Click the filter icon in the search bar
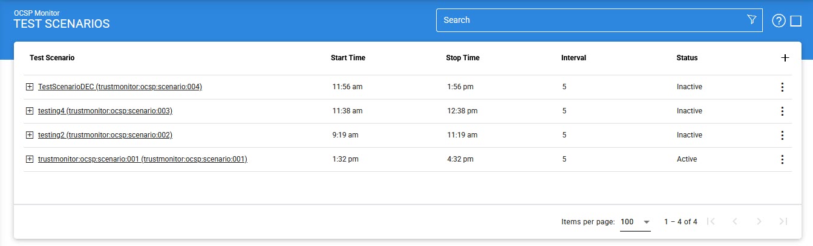813x246 pixels. (752, 20)
